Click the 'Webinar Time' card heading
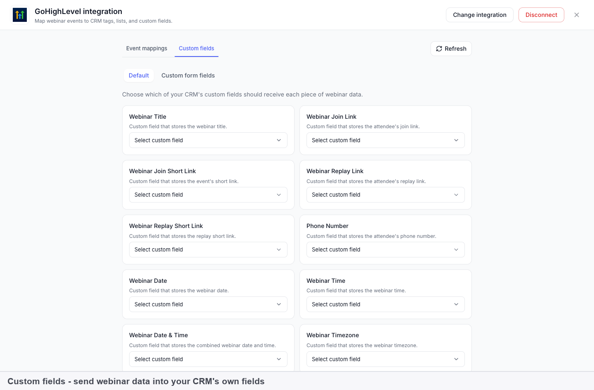 click(x=326, y=281)
